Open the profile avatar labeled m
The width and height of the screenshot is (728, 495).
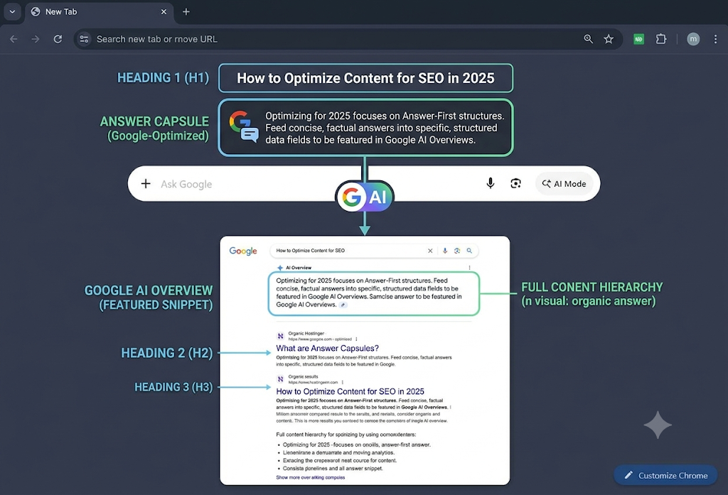point(693,39)
